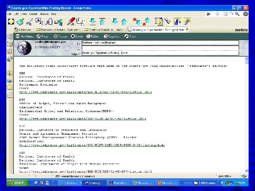Click the green pencil edit document icon
This screenshot has width=255, height=191.
[x=20, y=22]
